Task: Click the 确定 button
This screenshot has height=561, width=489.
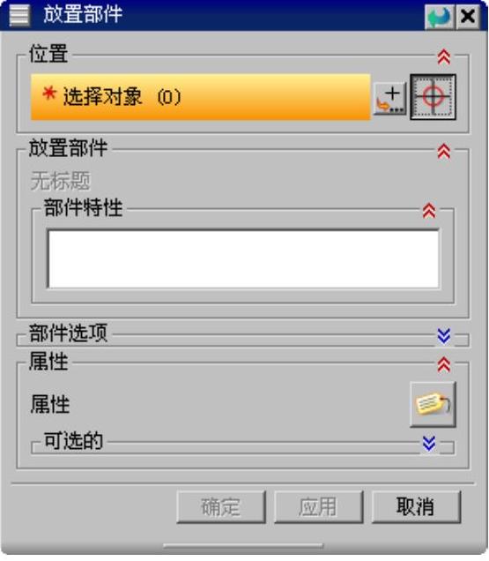Action: [221, 507]
